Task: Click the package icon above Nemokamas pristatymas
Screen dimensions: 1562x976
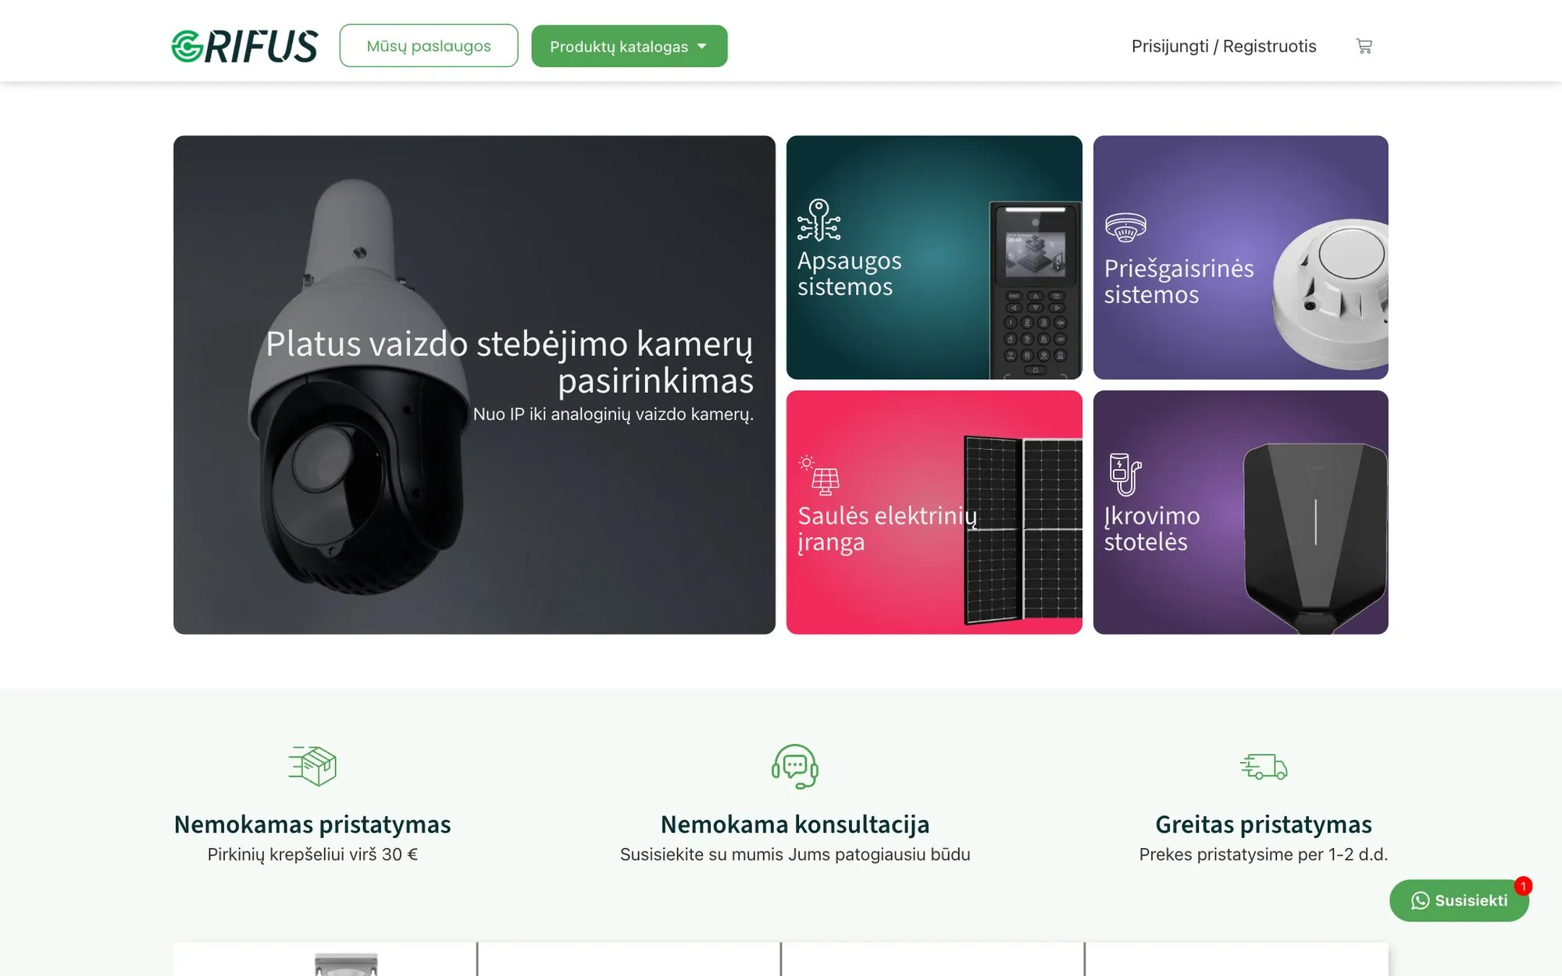Action: 312,765
